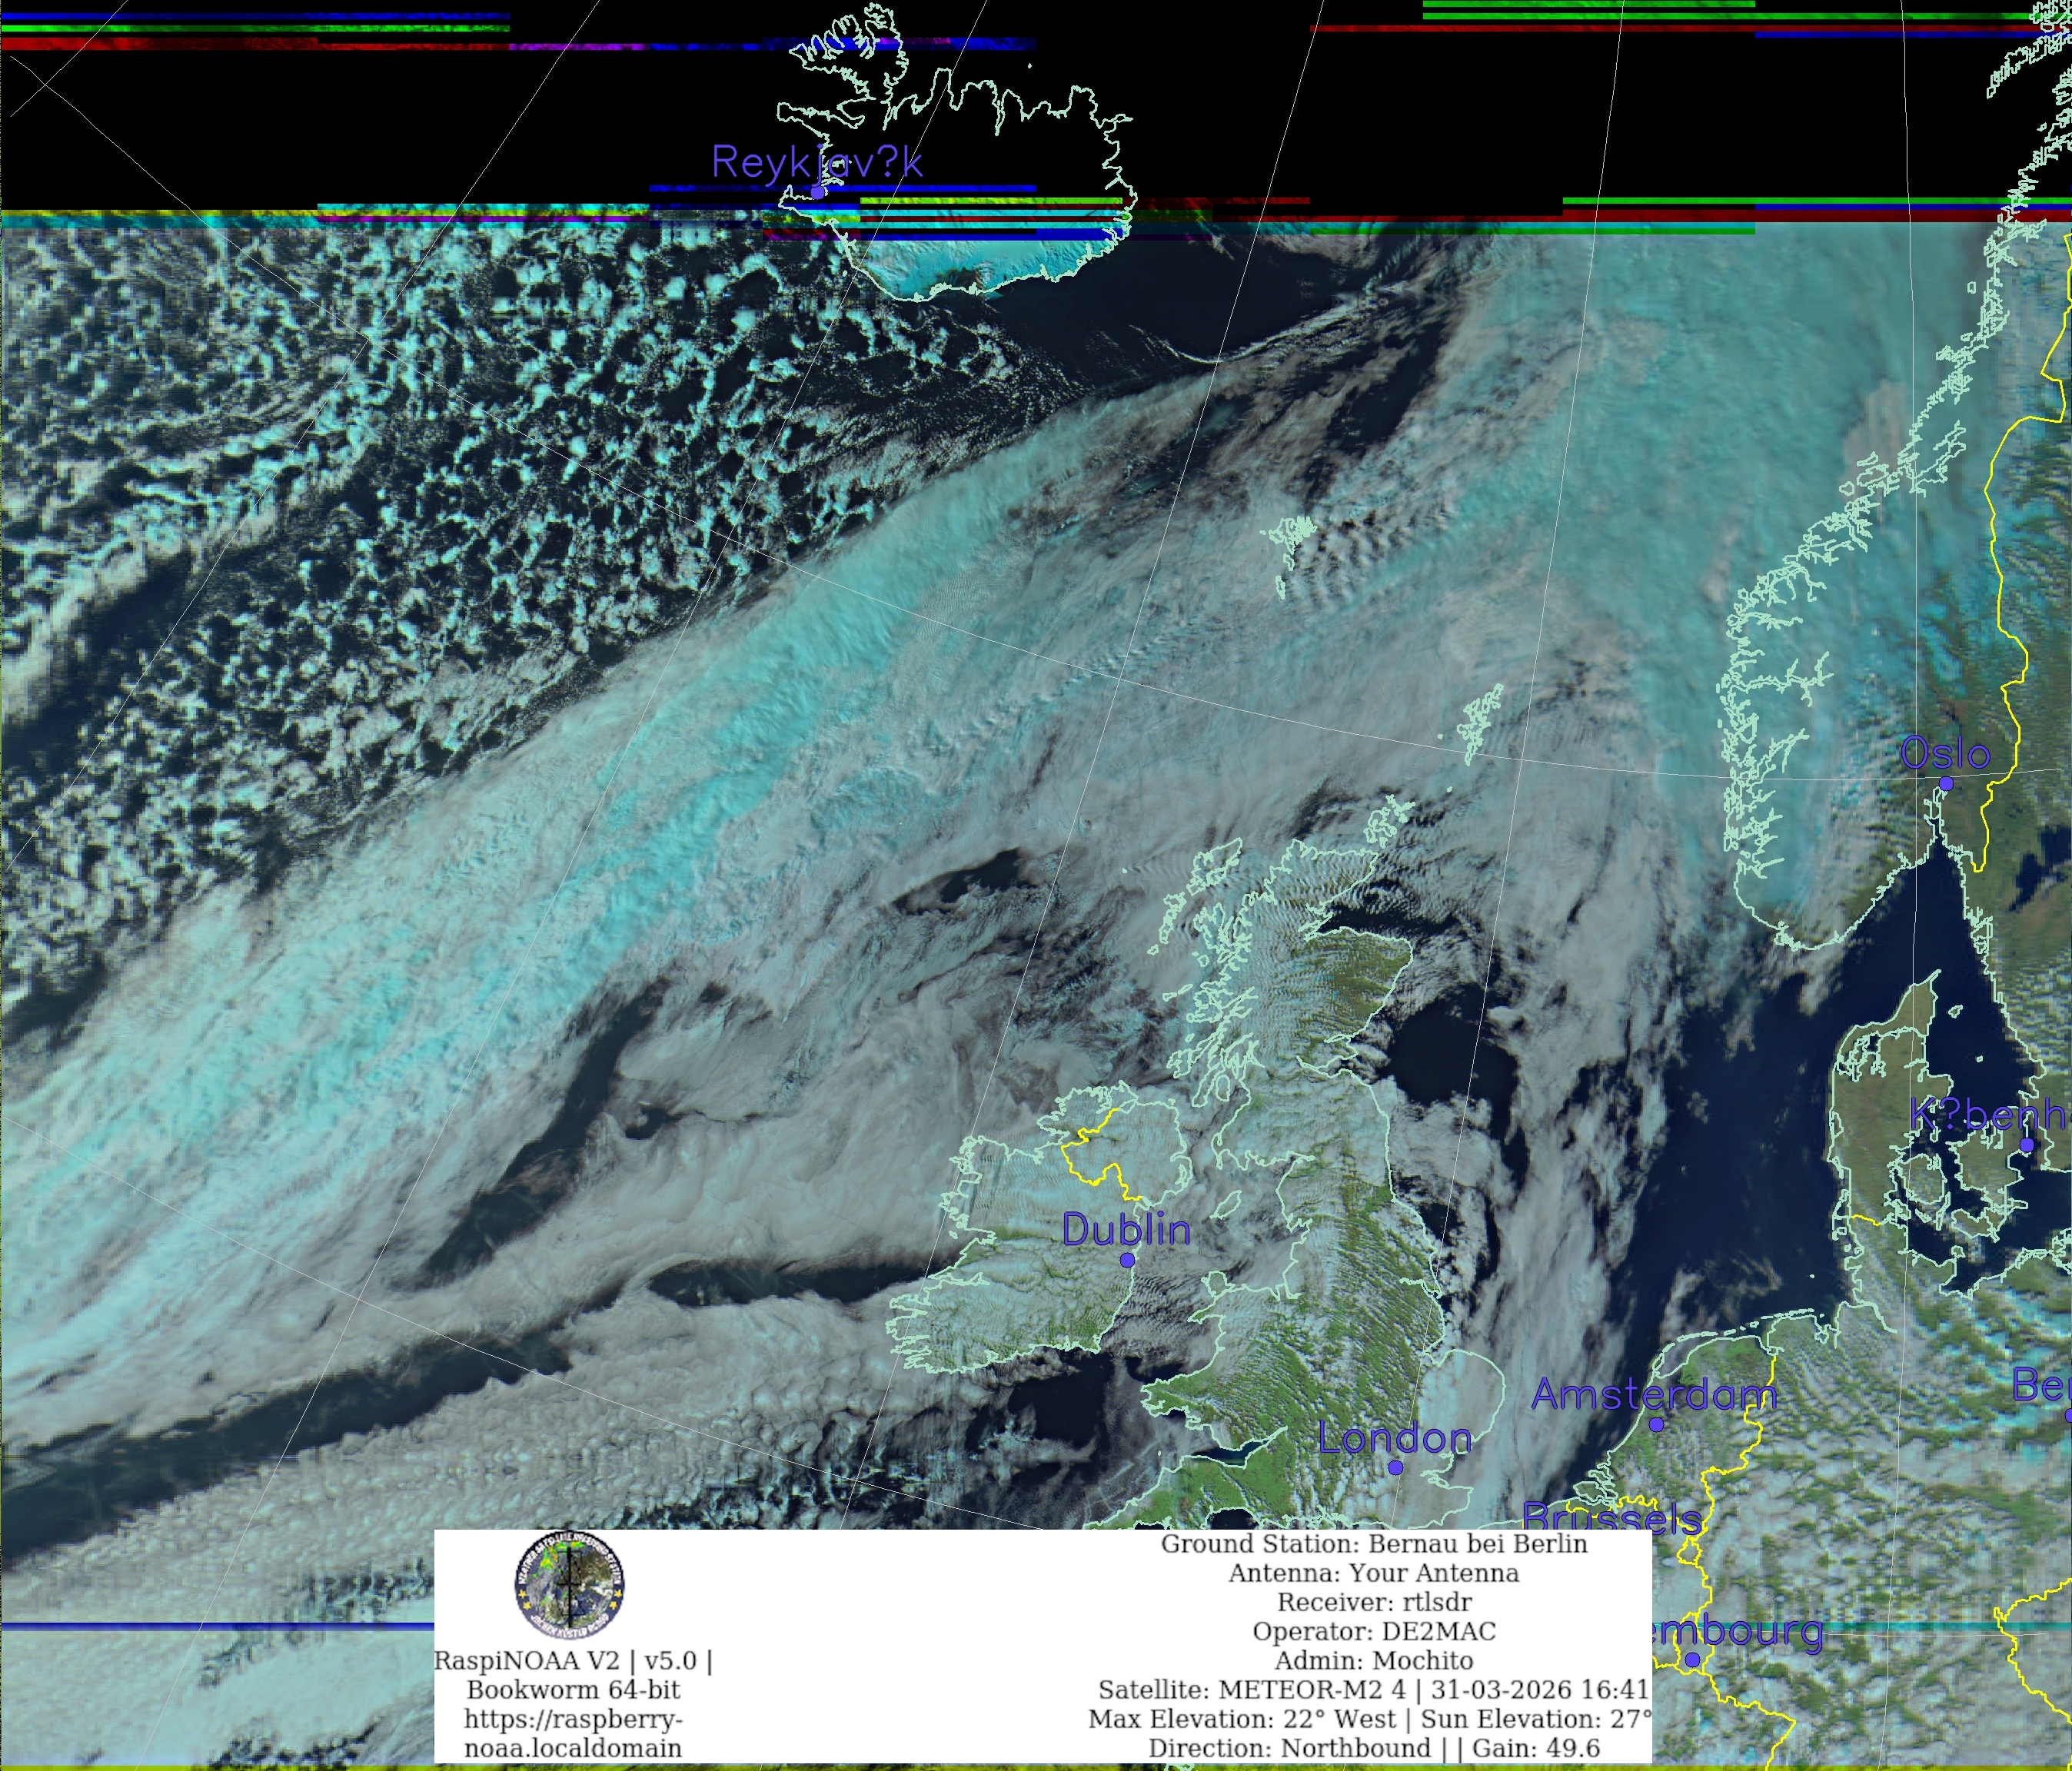Image resolution: width=2072 pixels, height=1771 pixels.
Task: Open the raspberry-noaa.localdomain URL
Action: [573, 1734]
